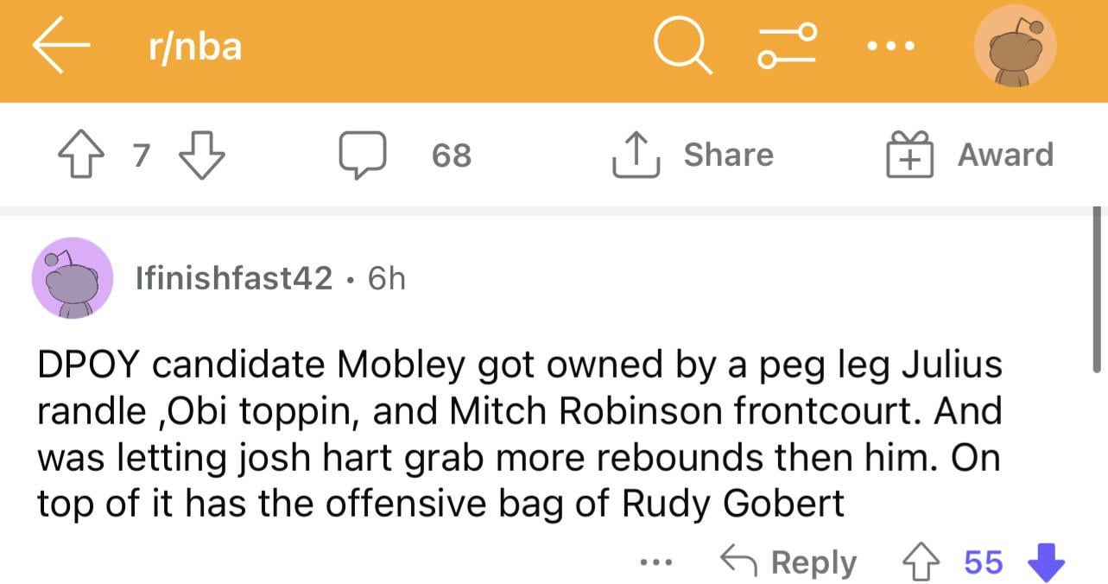Tap the Share icon
Image resolution: width=1108 pixels, height=584 pixels.
[636, 156]
